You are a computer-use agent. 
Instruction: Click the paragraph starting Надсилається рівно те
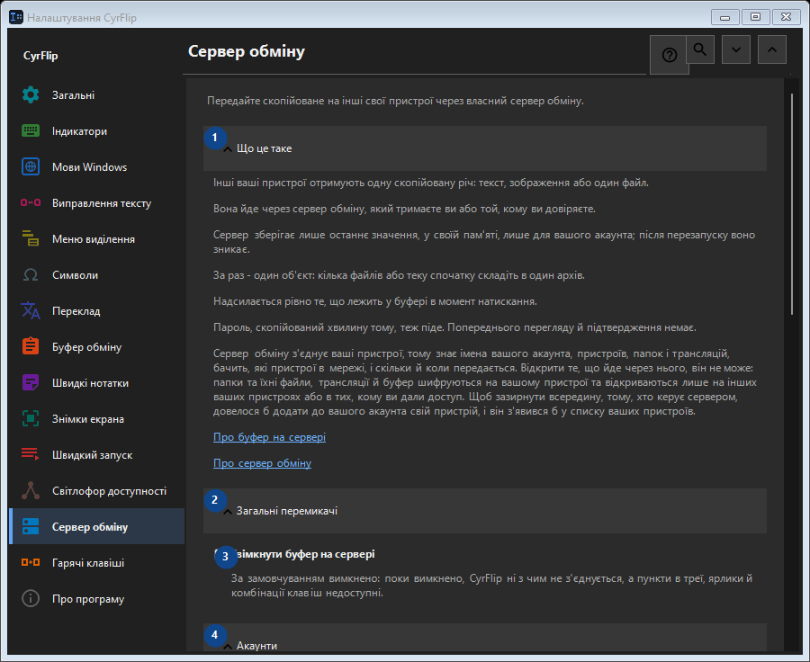[375, 301]
